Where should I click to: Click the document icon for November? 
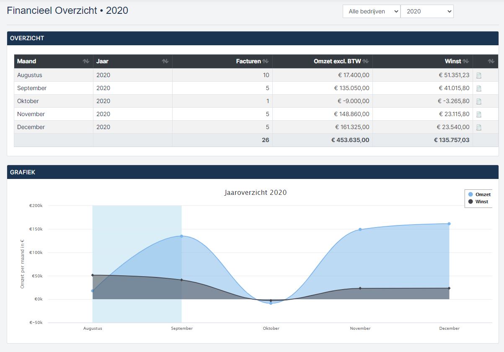[479, 114]
